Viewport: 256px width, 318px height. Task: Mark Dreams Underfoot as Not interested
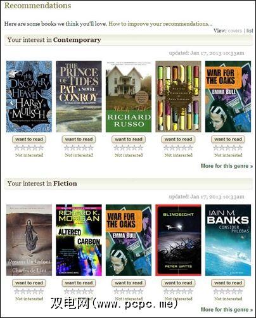29,299
